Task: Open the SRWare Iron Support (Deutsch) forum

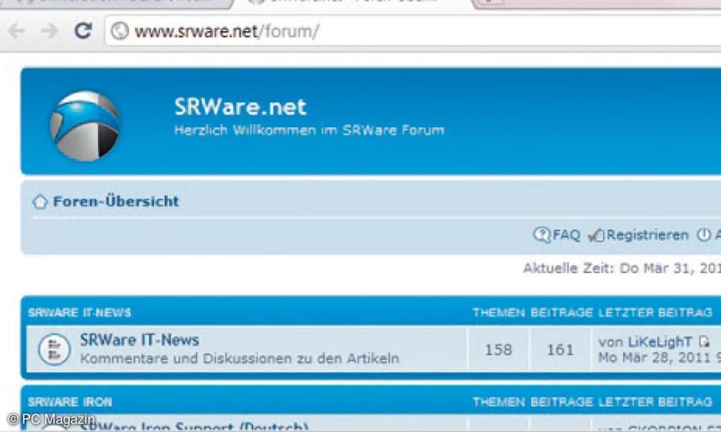Action: coord(194,426)
